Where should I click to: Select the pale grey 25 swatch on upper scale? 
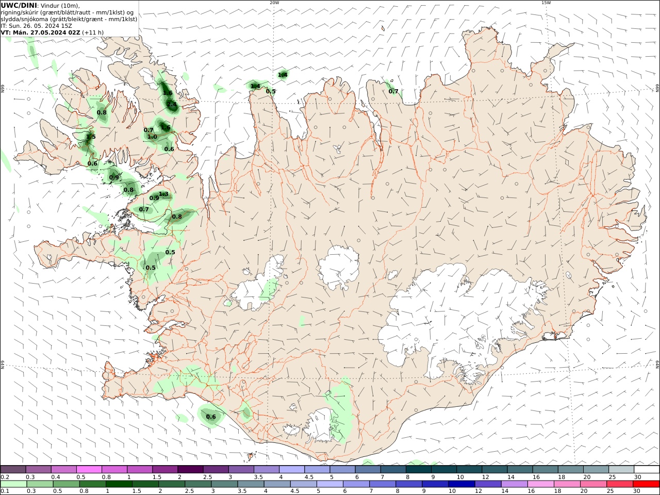point(621,470)
